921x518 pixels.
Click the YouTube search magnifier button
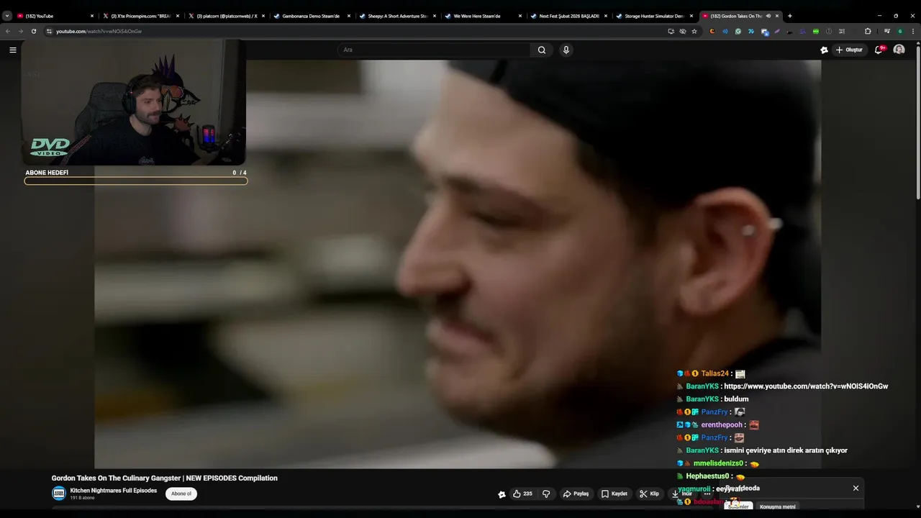(x=542, y=50)
